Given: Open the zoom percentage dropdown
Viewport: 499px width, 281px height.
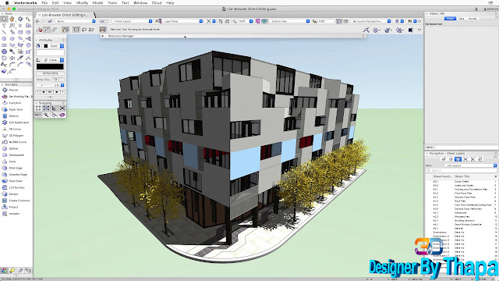Looking at the screenshot, I should [x=246, y=21].
